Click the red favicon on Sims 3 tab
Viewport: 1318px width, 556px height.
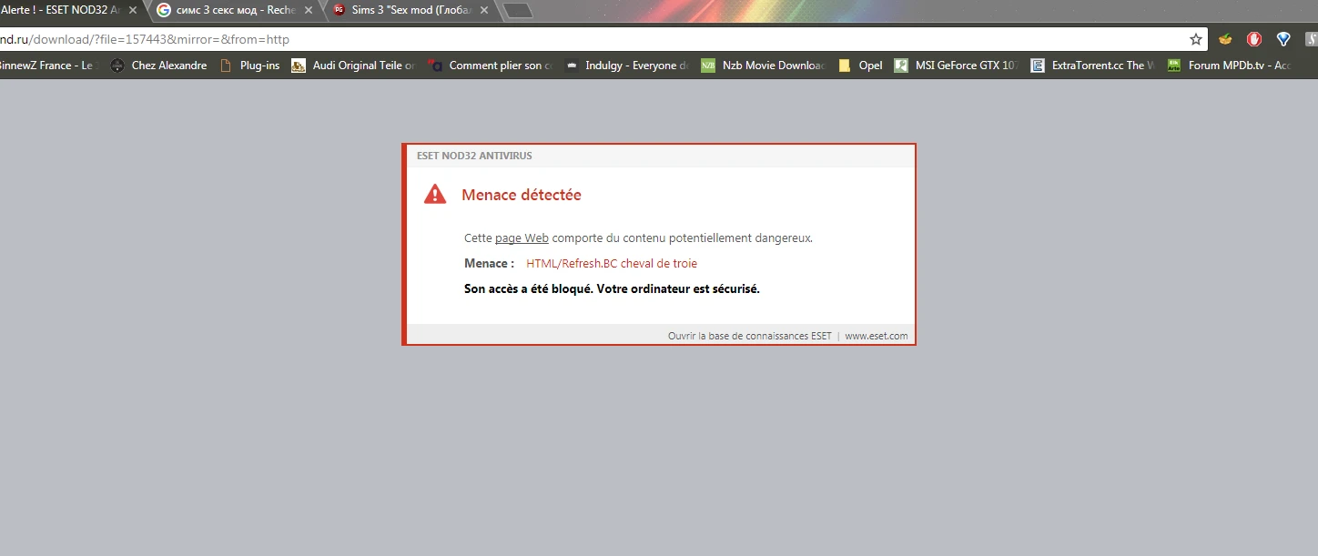coord(340,11)
